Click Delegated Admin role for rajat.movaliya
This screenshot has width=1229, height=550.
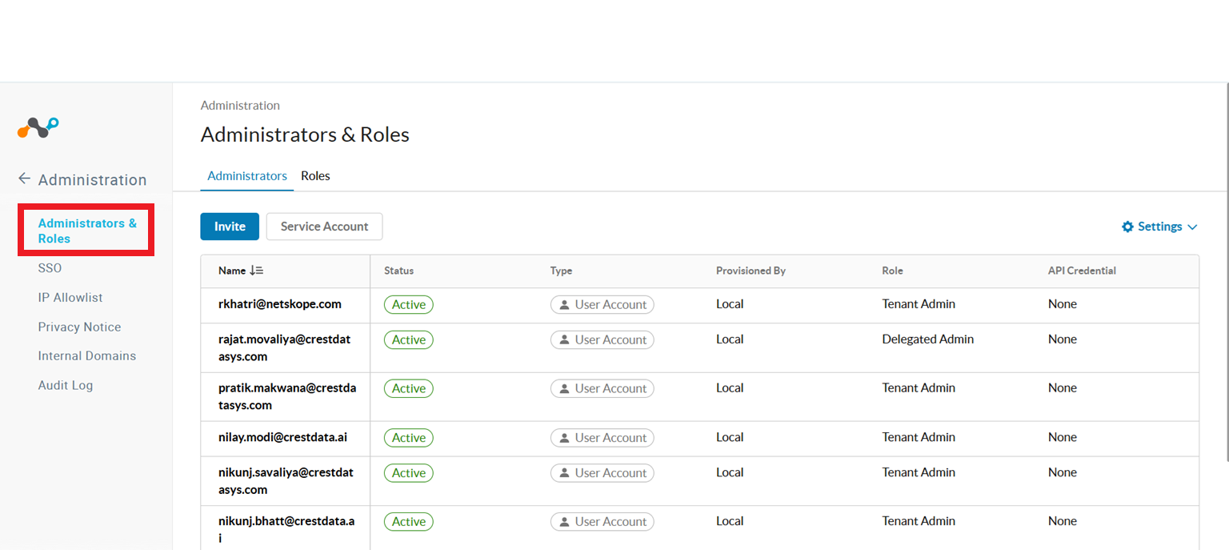tap(928, 339)
